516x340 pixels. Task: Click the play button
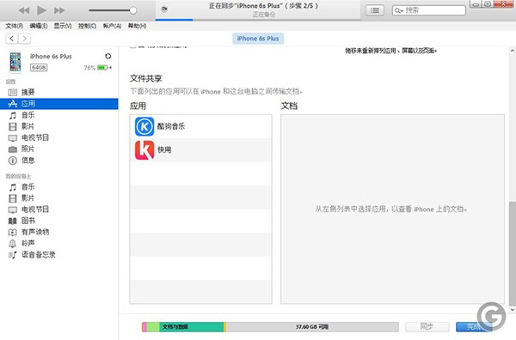pyautogui.click(x=41, y=10)
